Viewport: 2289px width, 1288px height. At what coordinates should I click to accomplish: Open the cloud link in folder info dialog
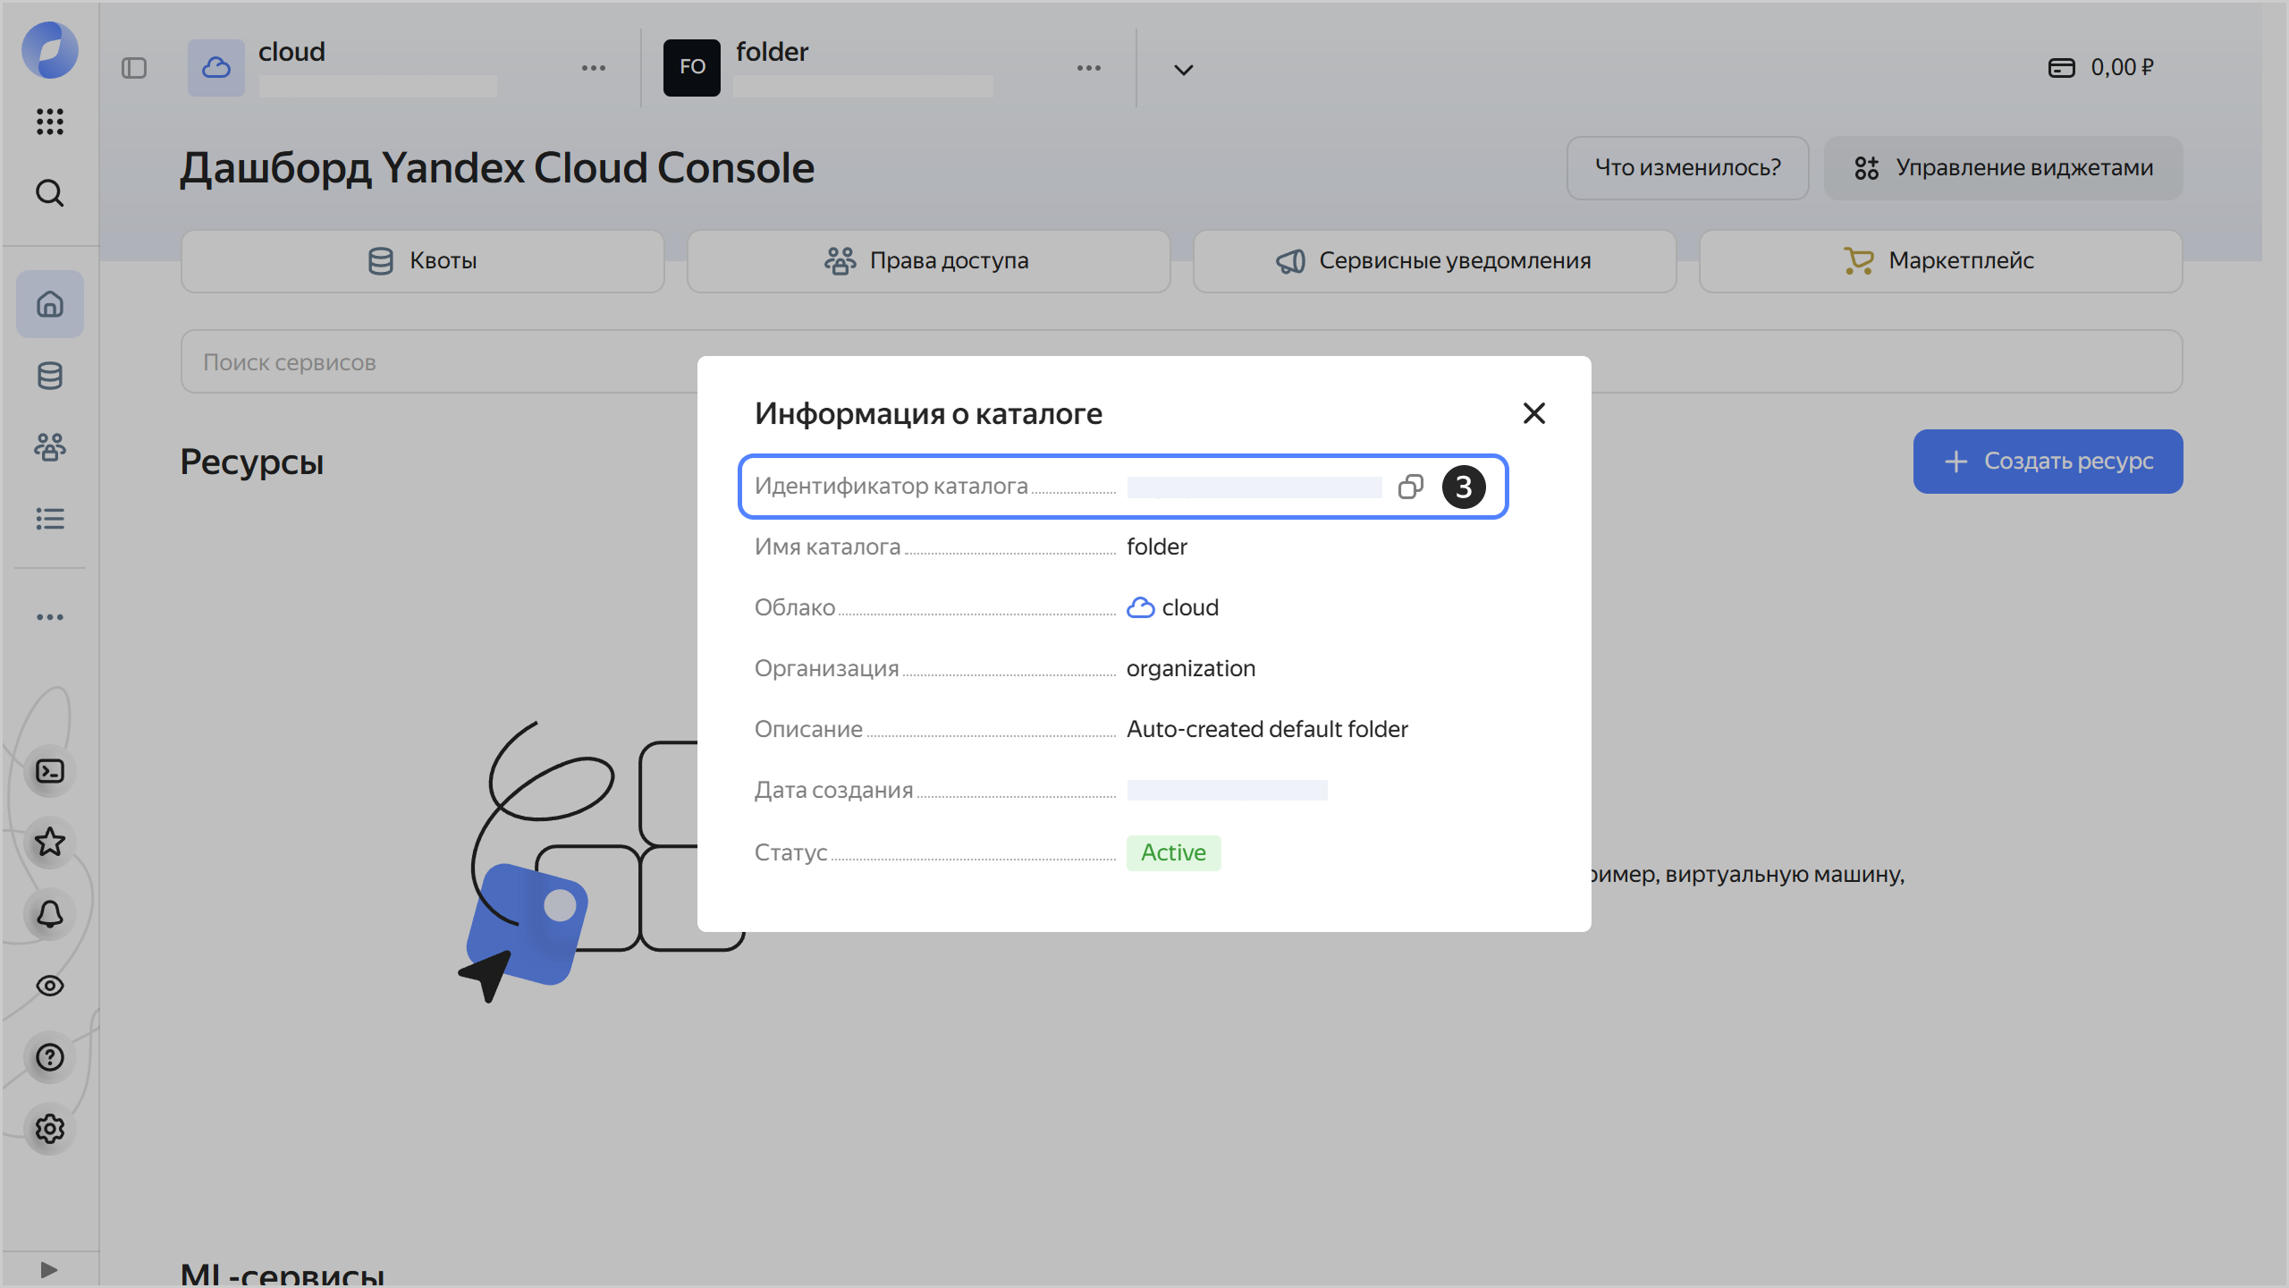(x=1190, y=607)
